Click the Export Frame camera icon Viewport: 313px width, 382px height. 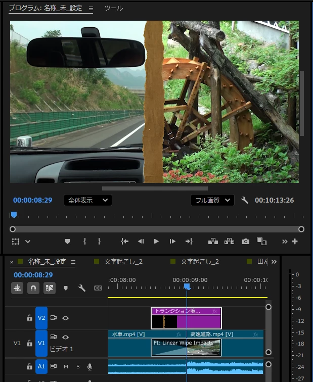click(x=245, y=242)
